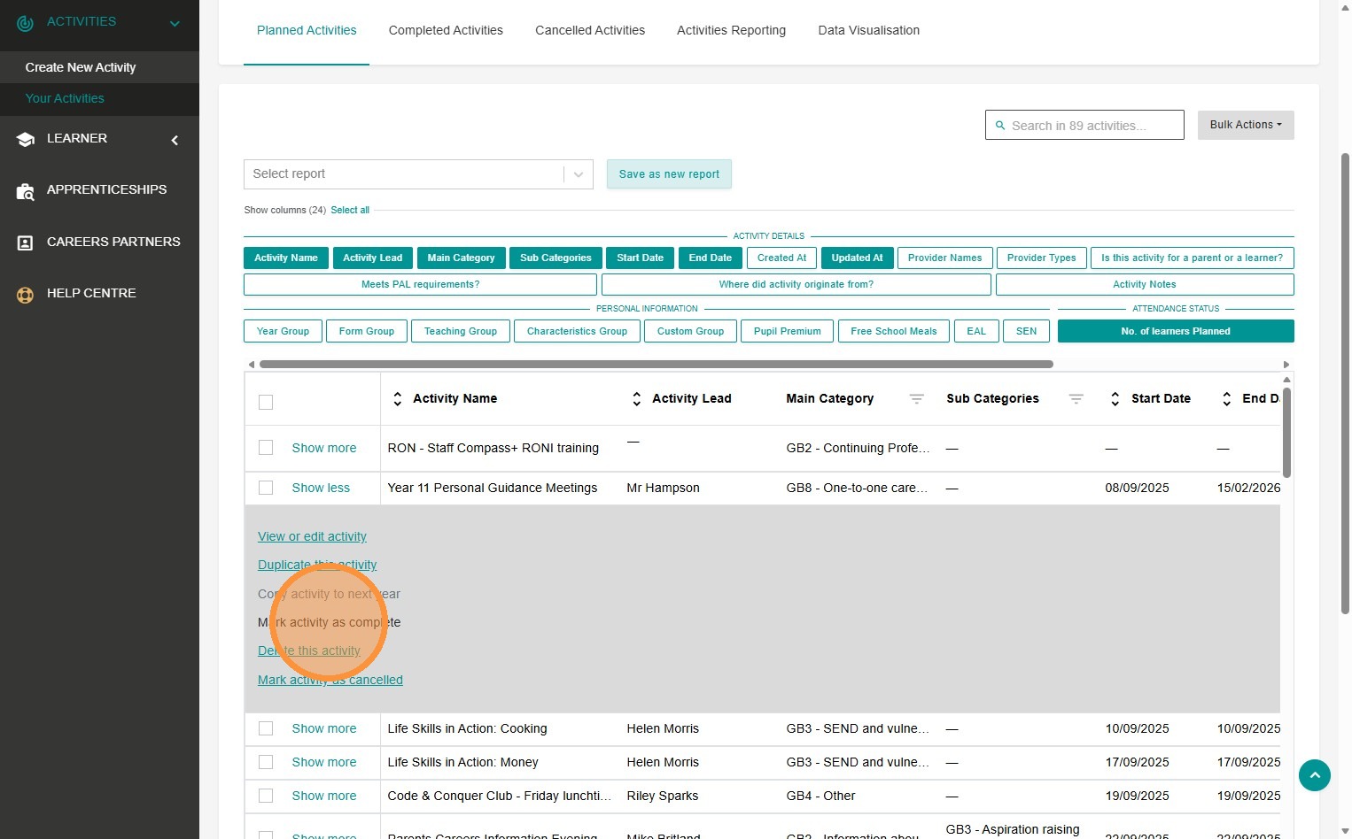
Task: Tick checkbox for Year 11 Personal Guidance Meetings
Action: pyautogui.click(x=266, y=488)
